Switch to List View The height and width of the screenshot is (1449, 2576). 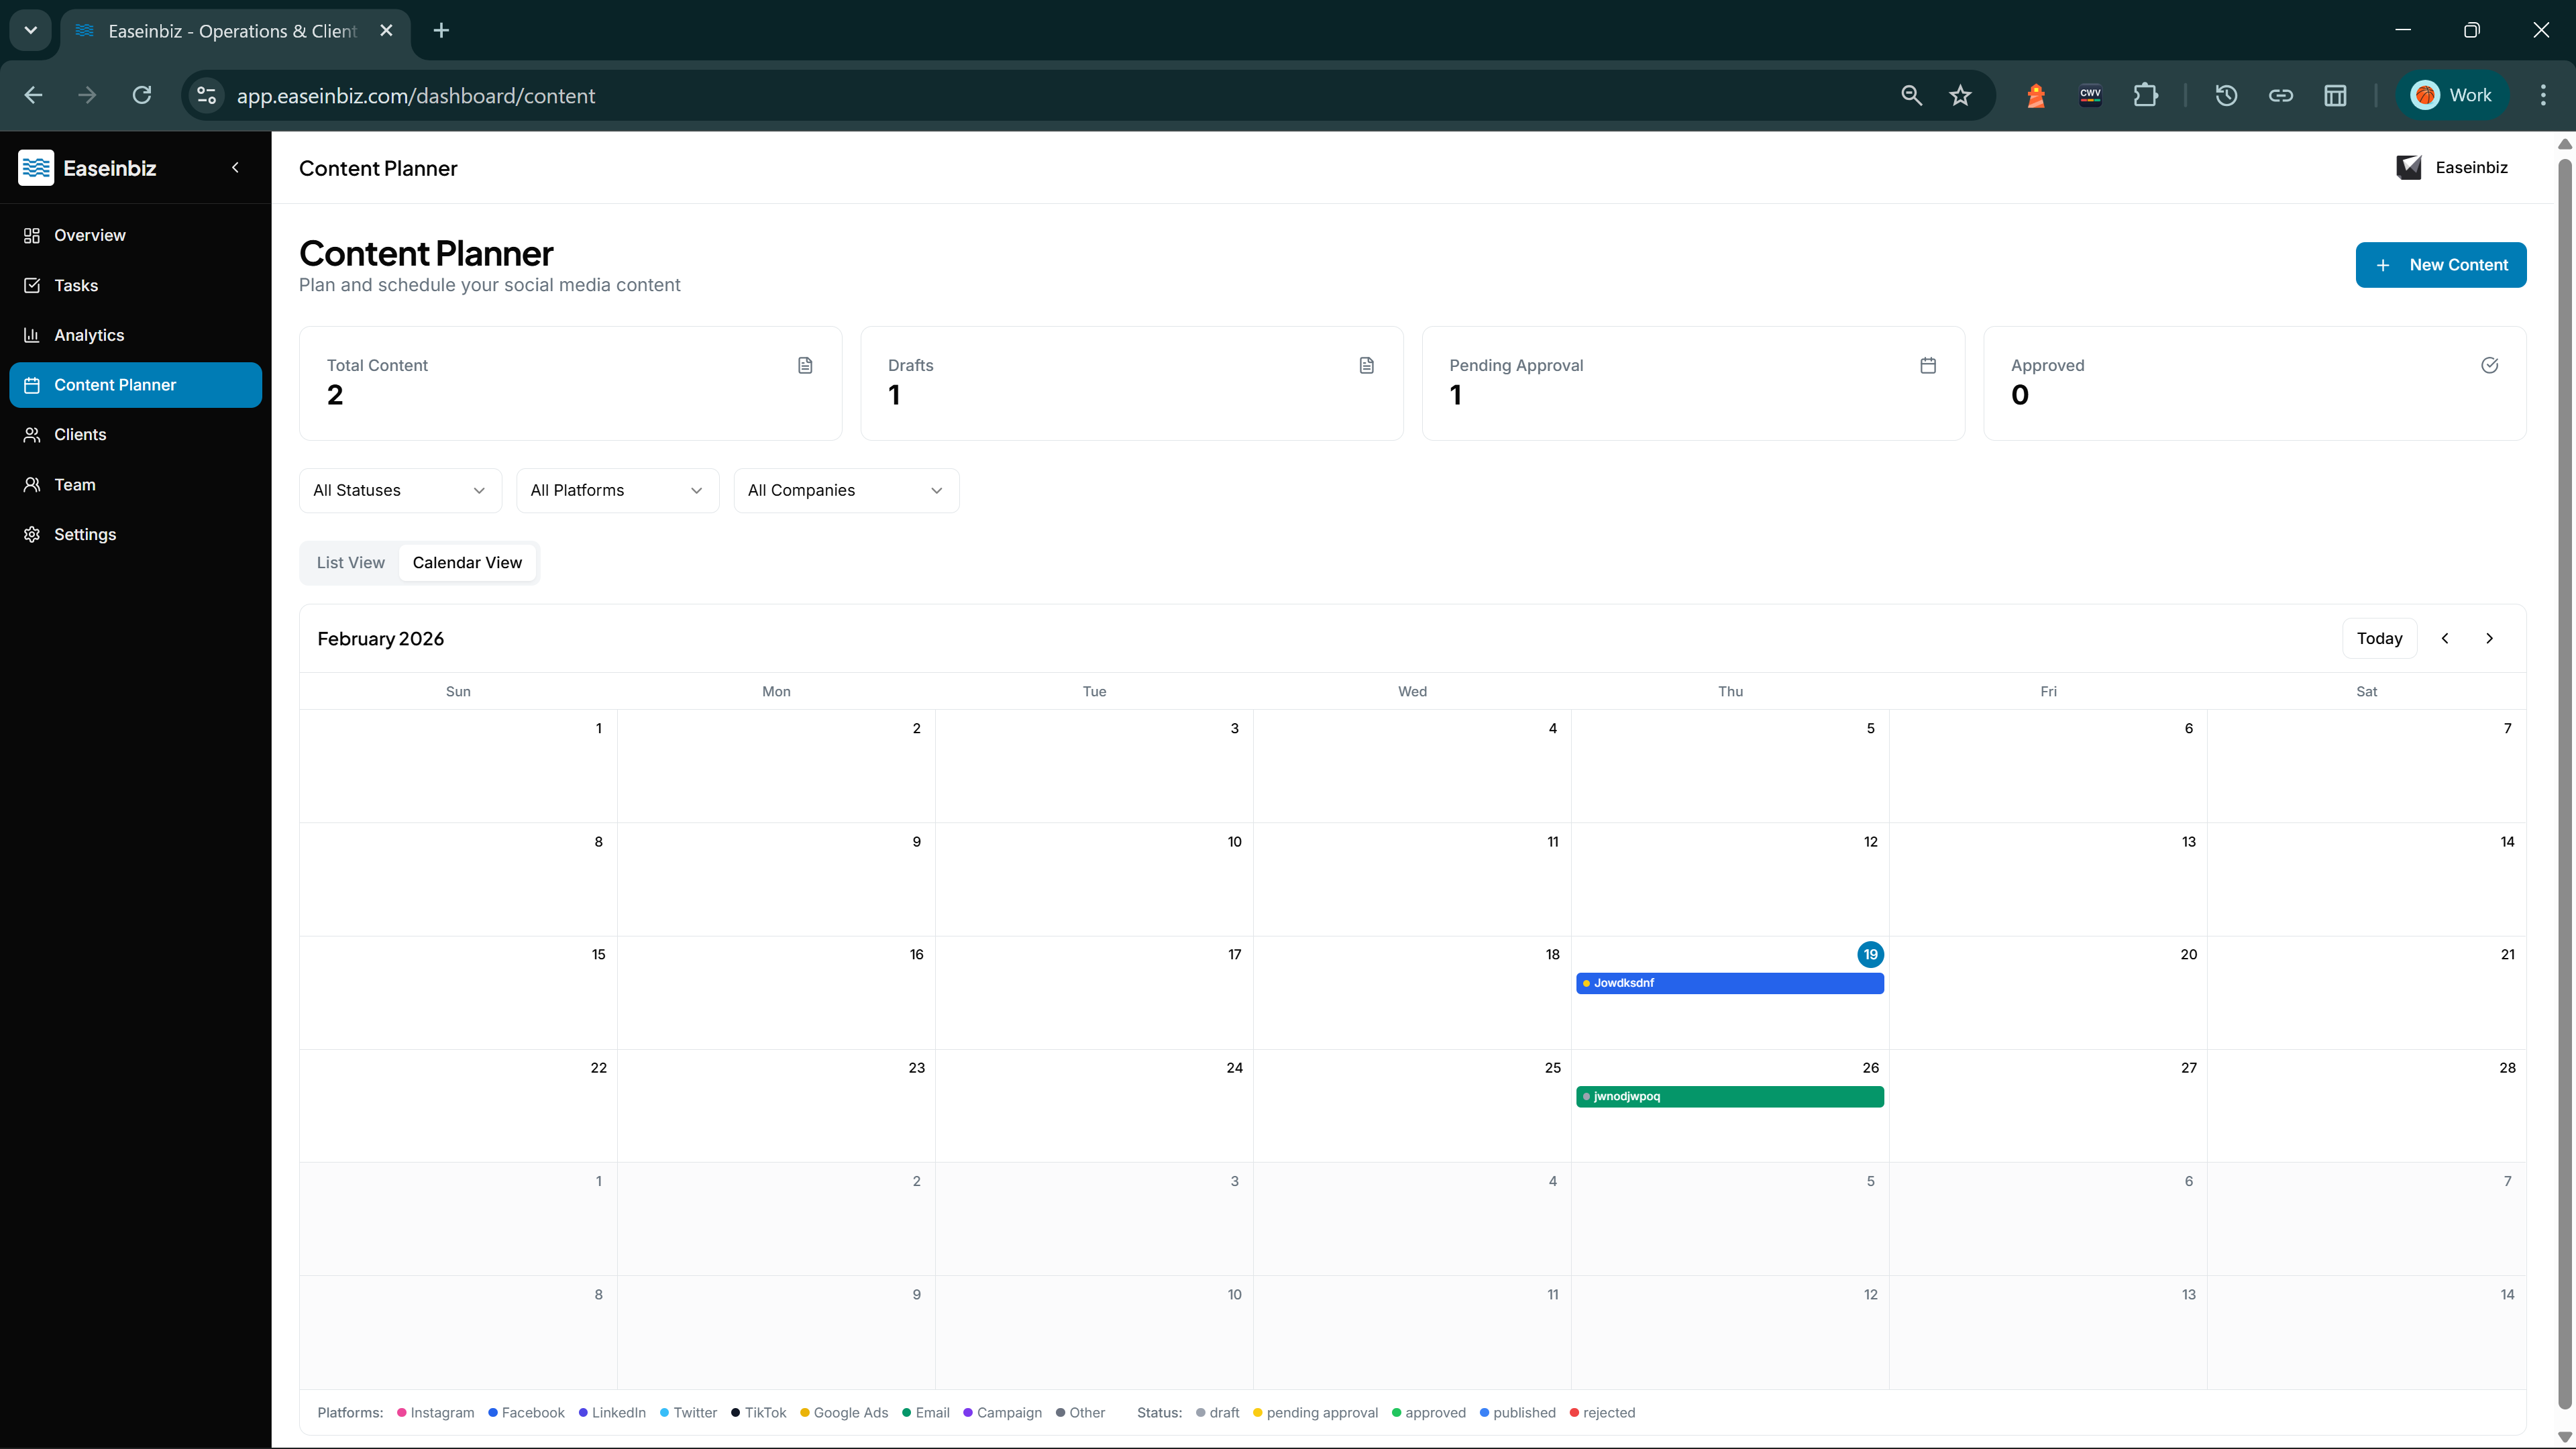coord(350,562)
